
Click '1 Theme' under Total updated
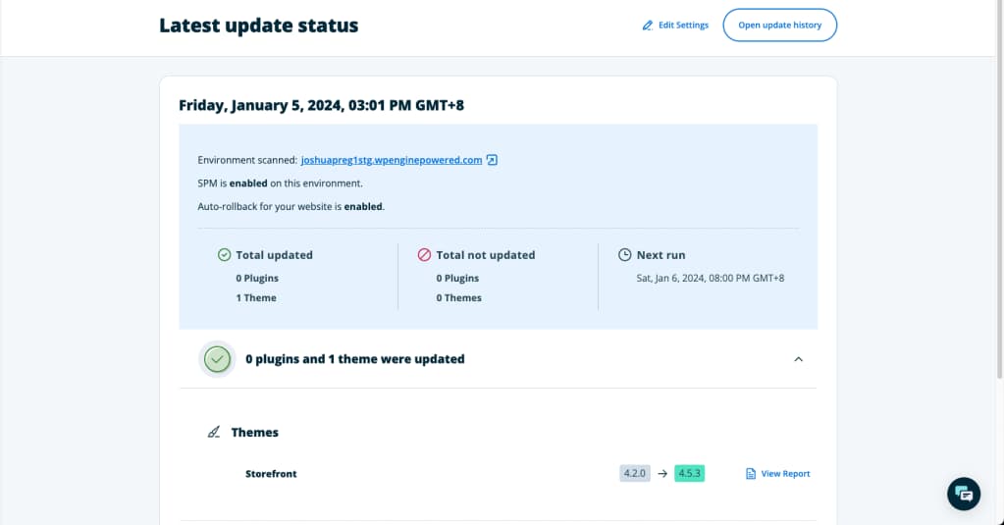coord(256,297)
